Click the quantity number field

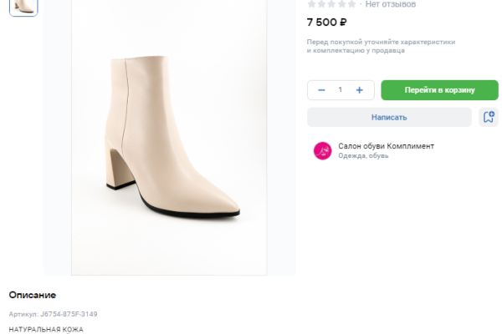point(341,90)
